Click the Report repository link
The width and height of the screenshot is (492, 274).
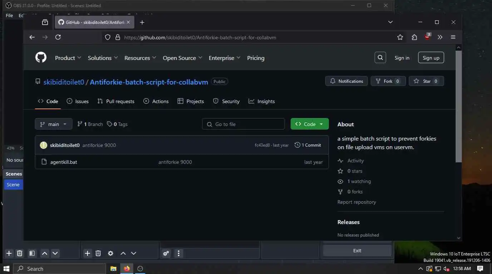click(356, 202)
